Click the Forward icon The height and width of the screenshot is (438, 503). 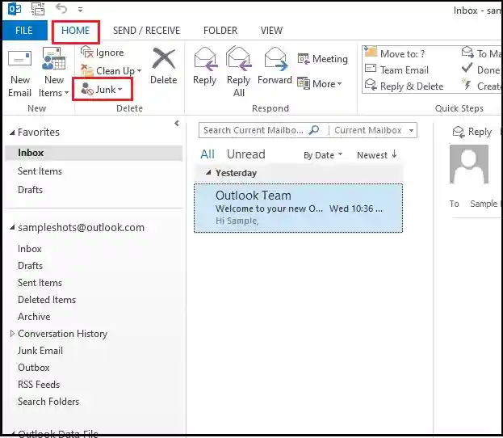[275, 59]
